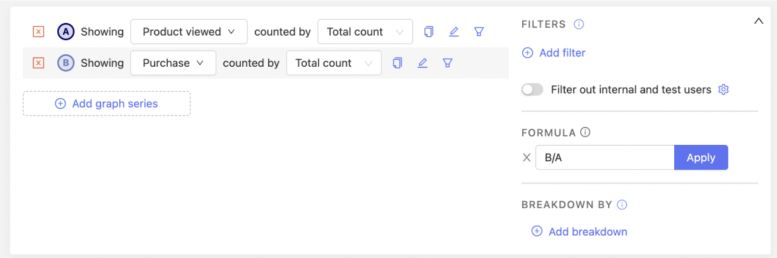Rename series B with the pencil icon
The width and height of the screenshot is (777, 258).
pos(422,63)
